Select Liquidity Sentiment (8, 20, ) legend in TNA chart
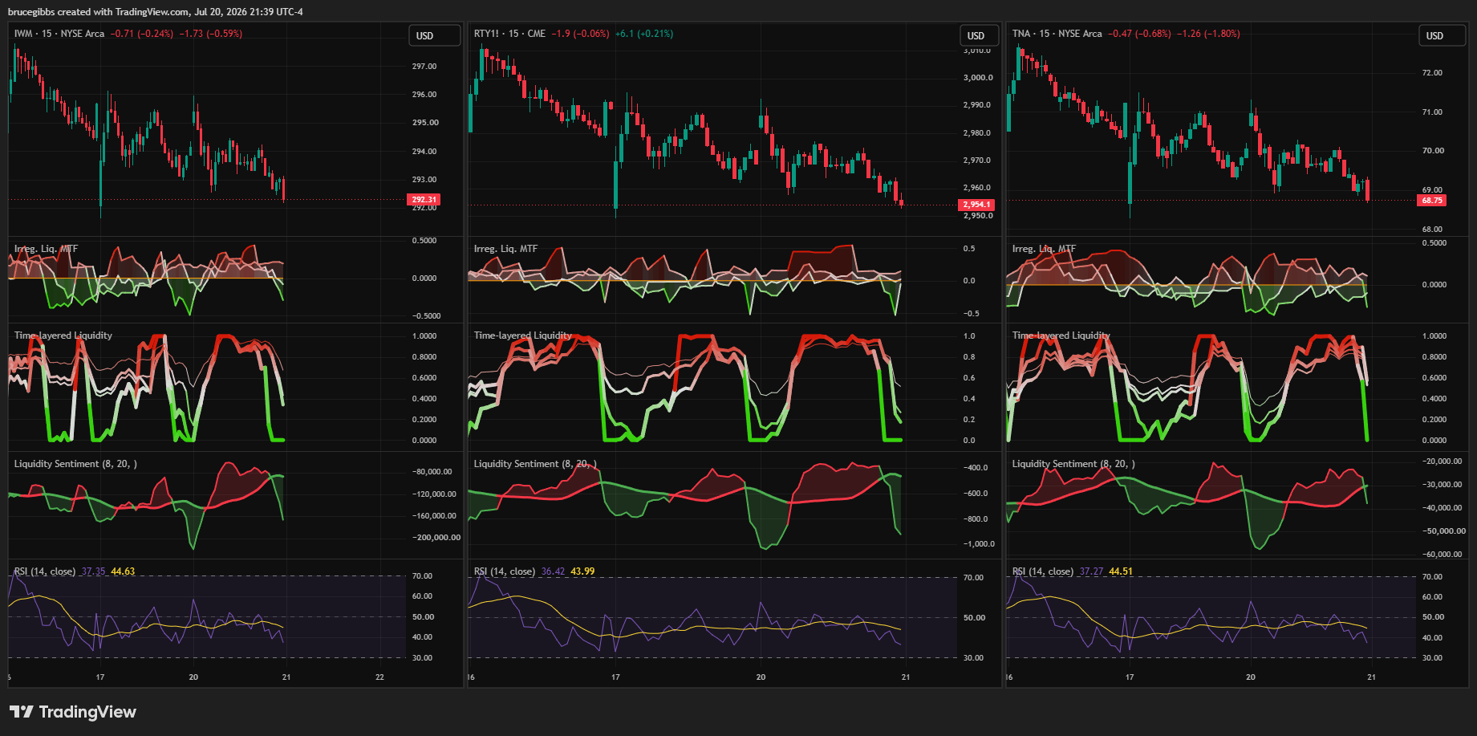 tap(1073, 464)
